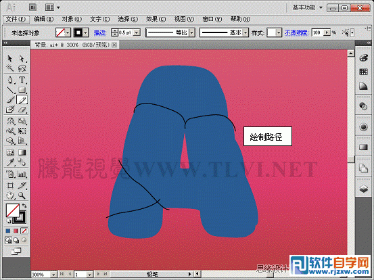The width and height of the screenshot is (374, 280).
Task: Open the 文件(F) menu
Action: [x=16, y=19]
